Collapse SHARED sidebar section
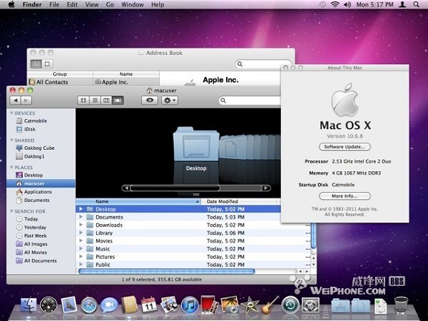 pos(11,140)
